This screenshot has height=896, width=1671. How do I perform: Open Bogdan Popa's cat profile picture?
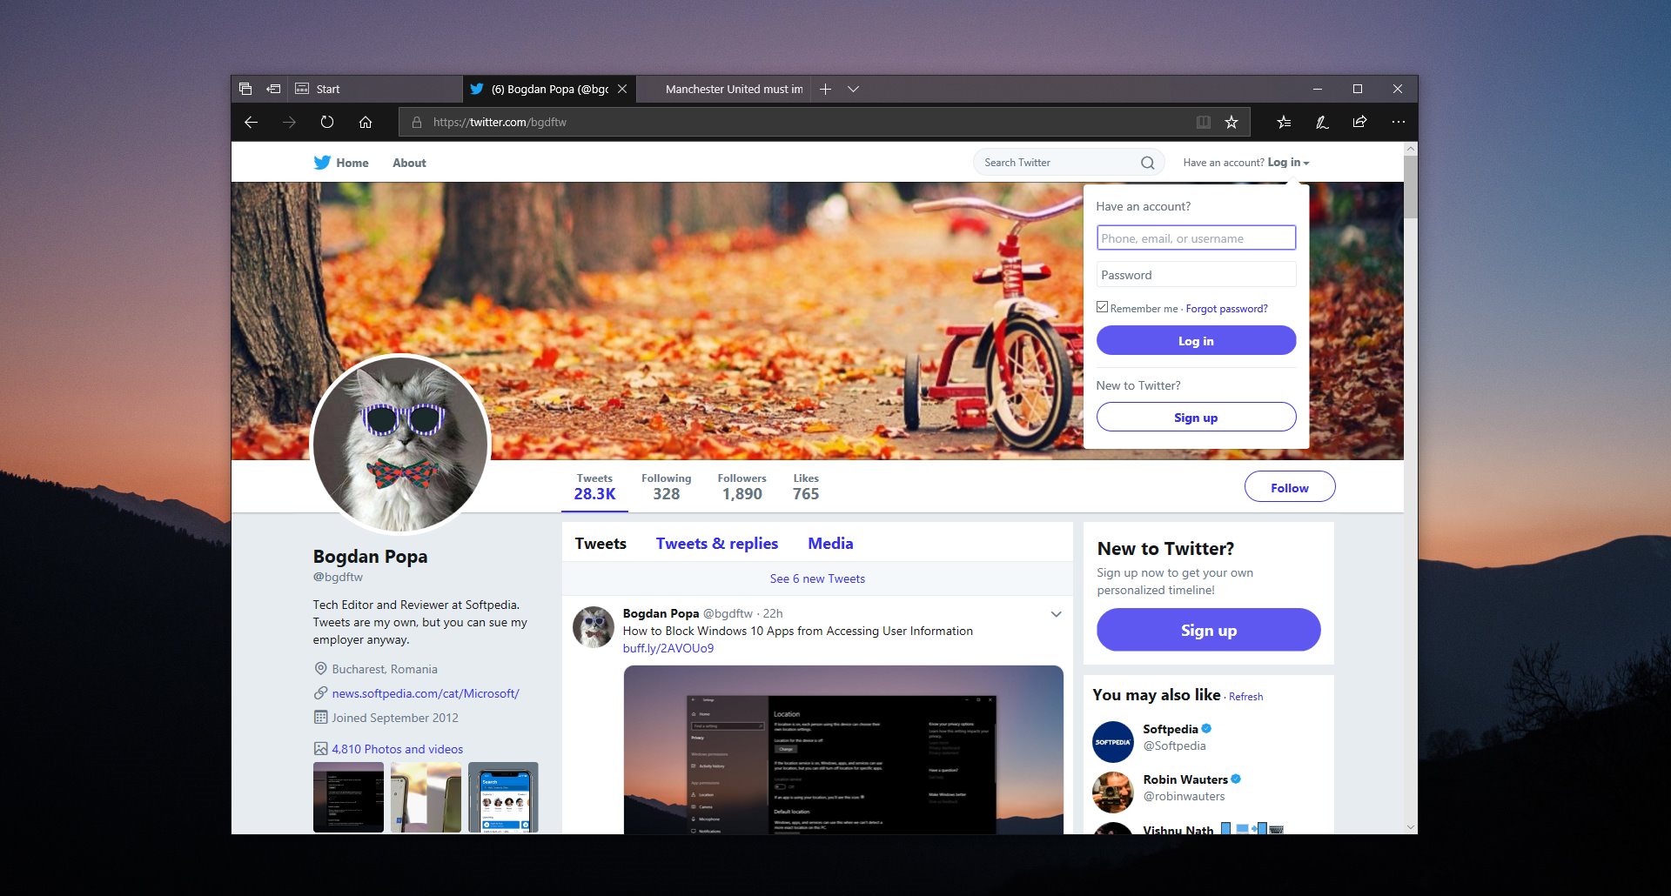pyautogui.click(x=400, y=444)
